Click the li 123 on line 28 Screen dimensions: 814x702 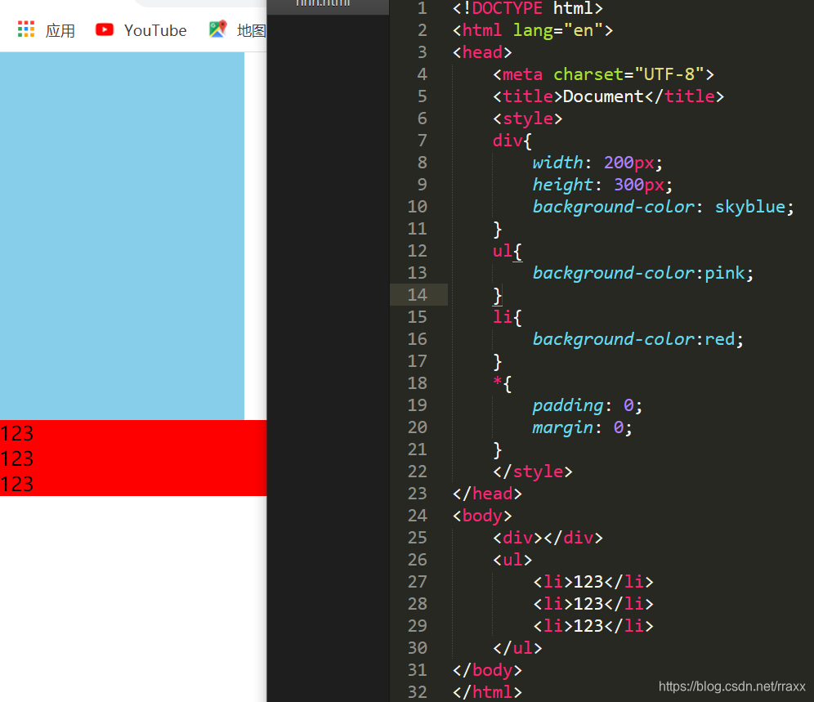593,604
